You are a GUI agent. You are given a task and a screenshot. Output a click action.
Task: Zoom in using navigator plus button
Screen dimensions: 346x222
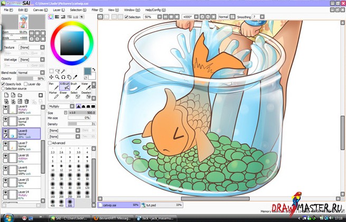click(x=38, y=33)
